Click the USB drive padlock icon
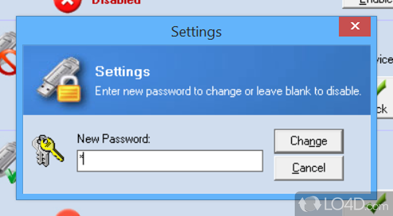 (x=58, y=82)
